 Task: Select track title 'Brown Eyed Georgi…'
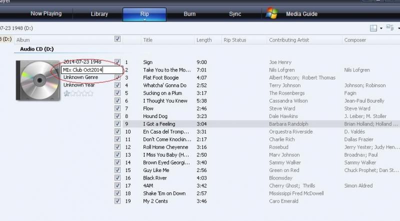(166, 162)
